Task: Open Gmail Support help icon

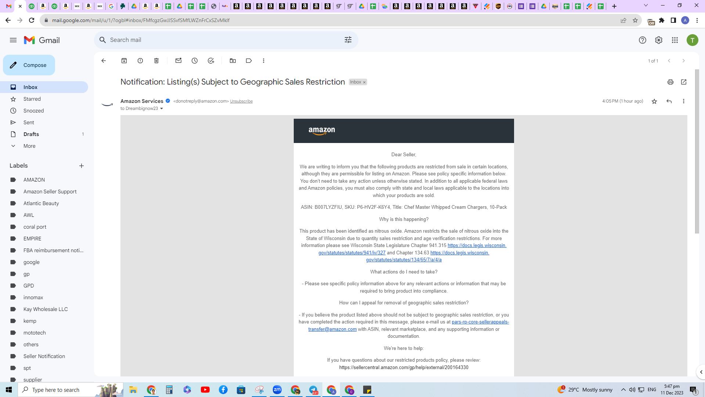Action: [643, 40]
